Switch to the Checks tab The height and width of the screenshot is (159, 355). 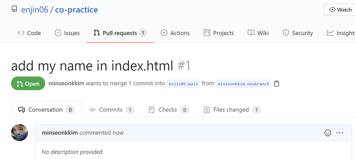tap(169, 110)
